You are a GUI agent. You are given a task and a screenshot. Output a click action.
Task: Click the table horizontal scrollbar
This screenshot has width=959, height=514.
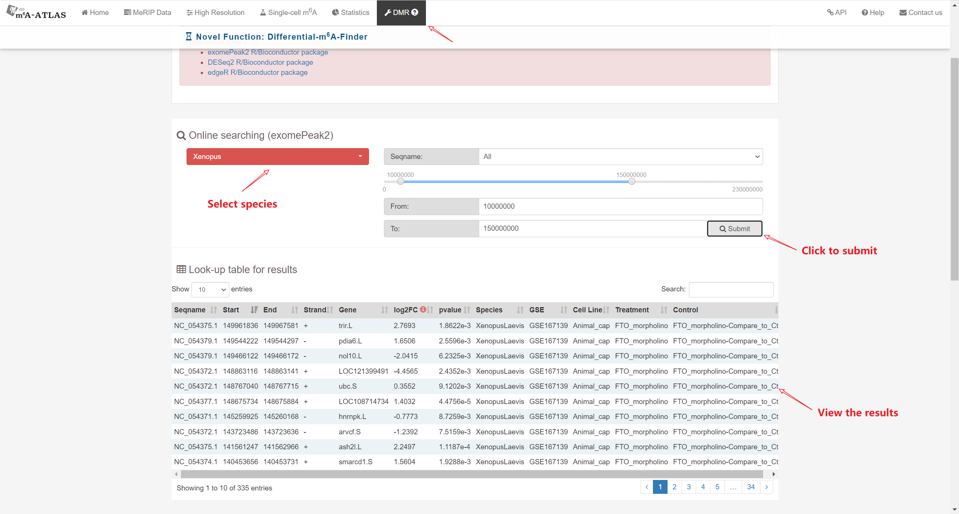(x=472, y=474)
